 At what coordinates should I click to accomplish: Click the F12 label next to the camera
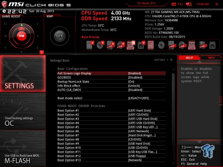coord(180,4)
